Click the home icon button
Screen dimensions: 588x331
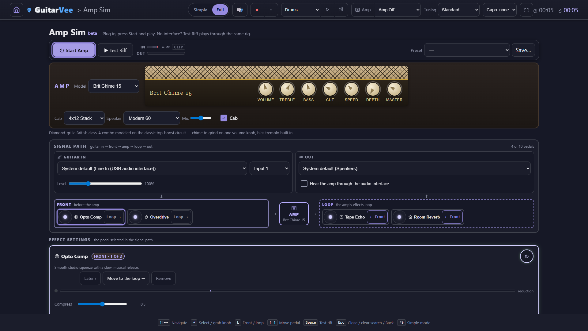(17, 10)
